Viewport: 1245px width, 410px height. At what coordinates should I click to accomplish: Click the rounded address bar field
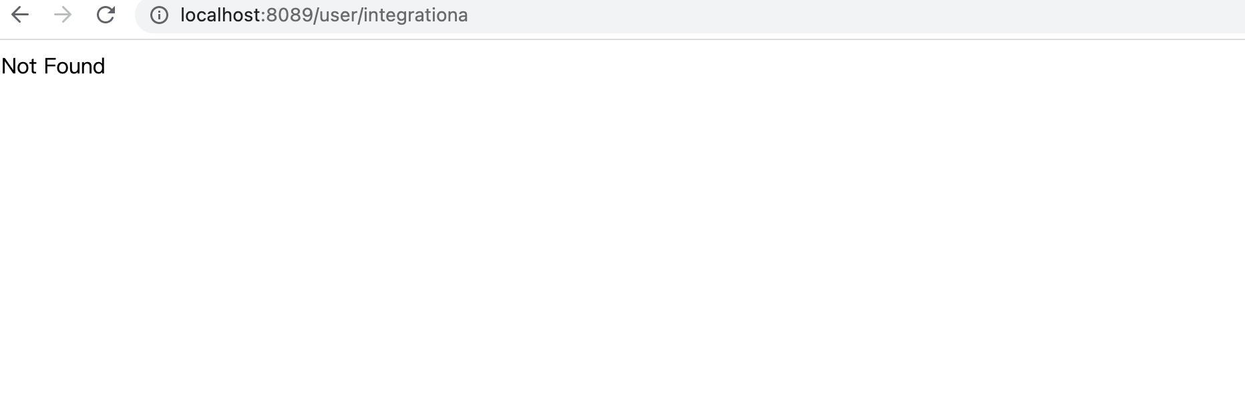668,15
